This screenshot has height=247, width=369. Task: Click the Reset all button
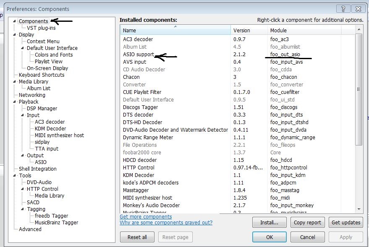click(137, 237)
